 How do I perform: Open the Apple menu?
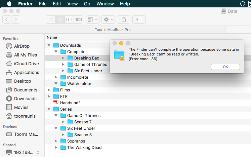[9, 3]
